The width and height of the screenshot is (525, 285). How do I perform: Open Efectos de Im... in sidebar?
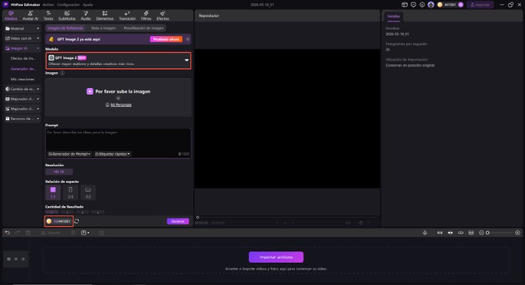pos(23,58)
